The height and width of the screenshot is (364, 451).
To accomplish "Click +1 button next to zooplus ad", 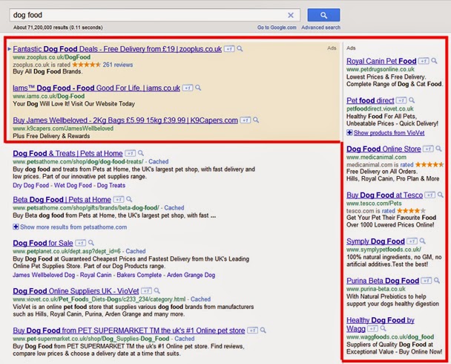I will (229, 49).
